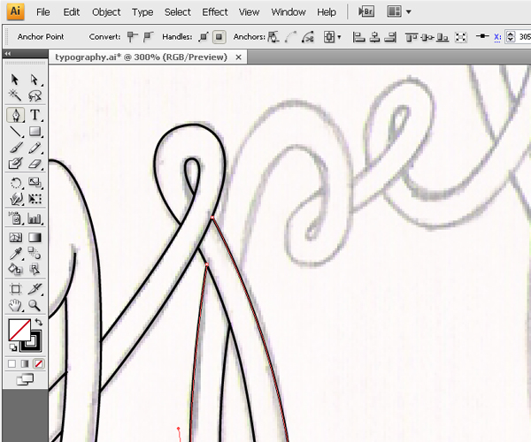
Task: Select the Line Segment tool
Action: click(x=15, y=132)
